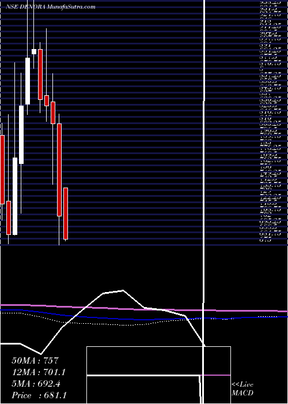Click the 5MA : 692.4 readout
Viewport: 288px width, 404px height.
click(36, 384)
